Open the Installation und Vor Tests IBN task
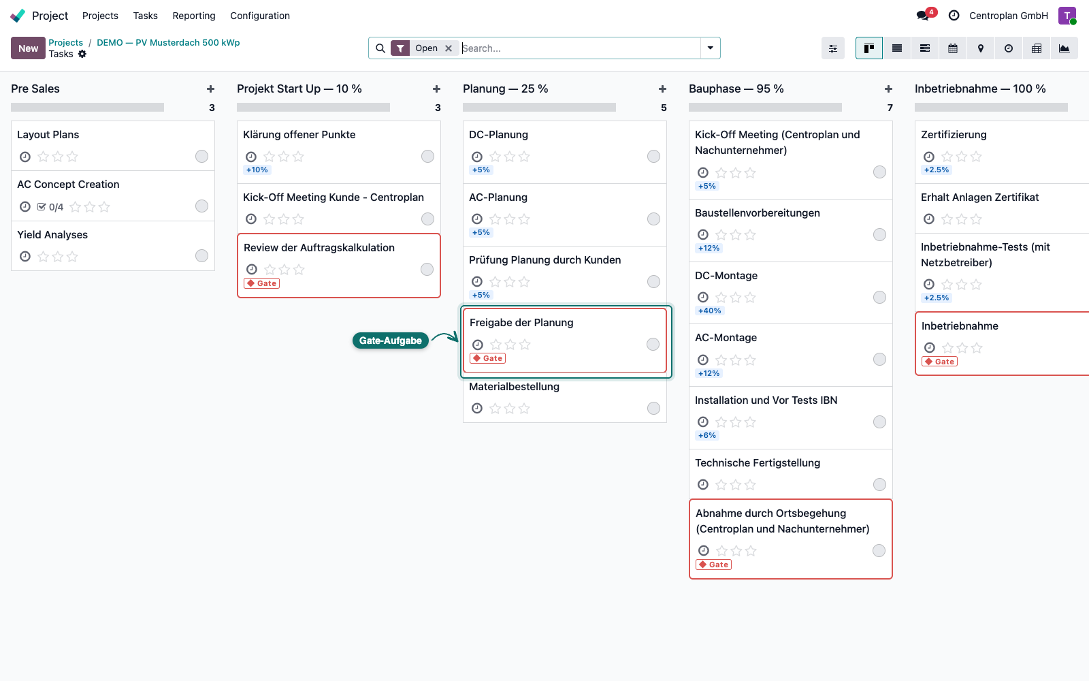 pyautogui.click(x=791, y=417)
